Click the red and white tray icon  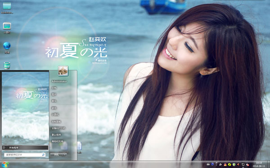tap(247, 164)
